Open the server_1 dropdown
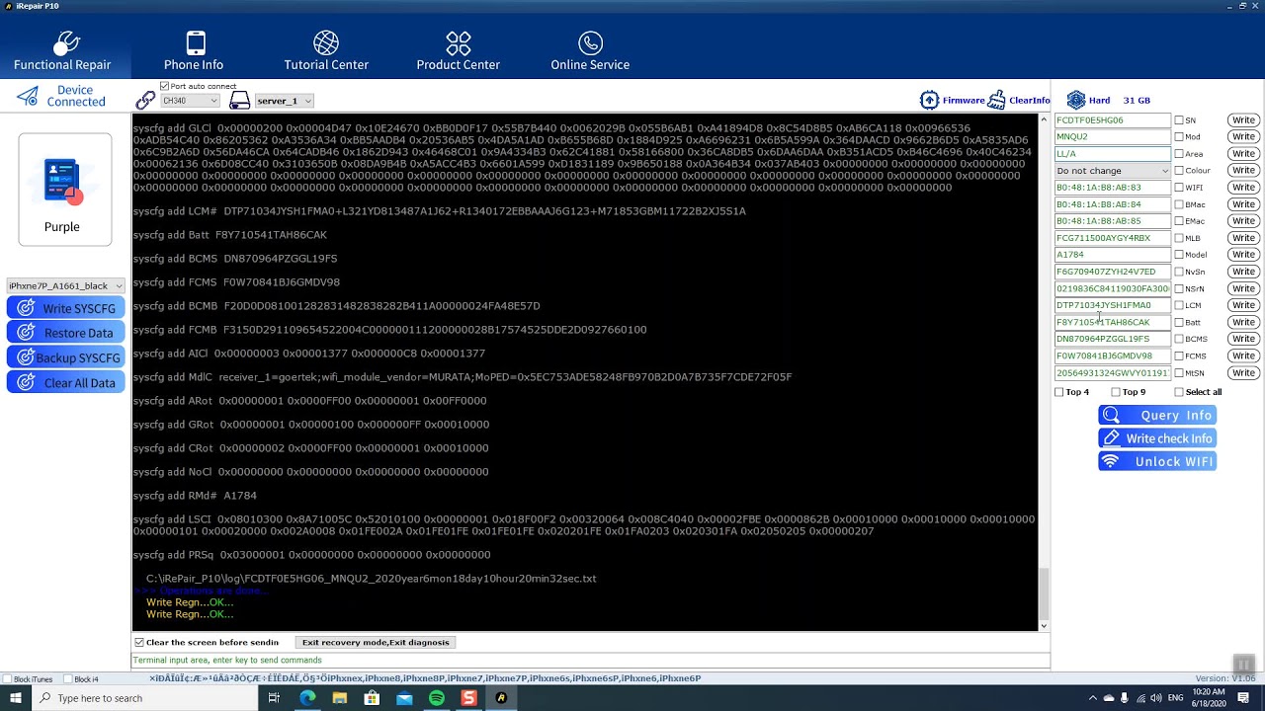 coord(284,101)
